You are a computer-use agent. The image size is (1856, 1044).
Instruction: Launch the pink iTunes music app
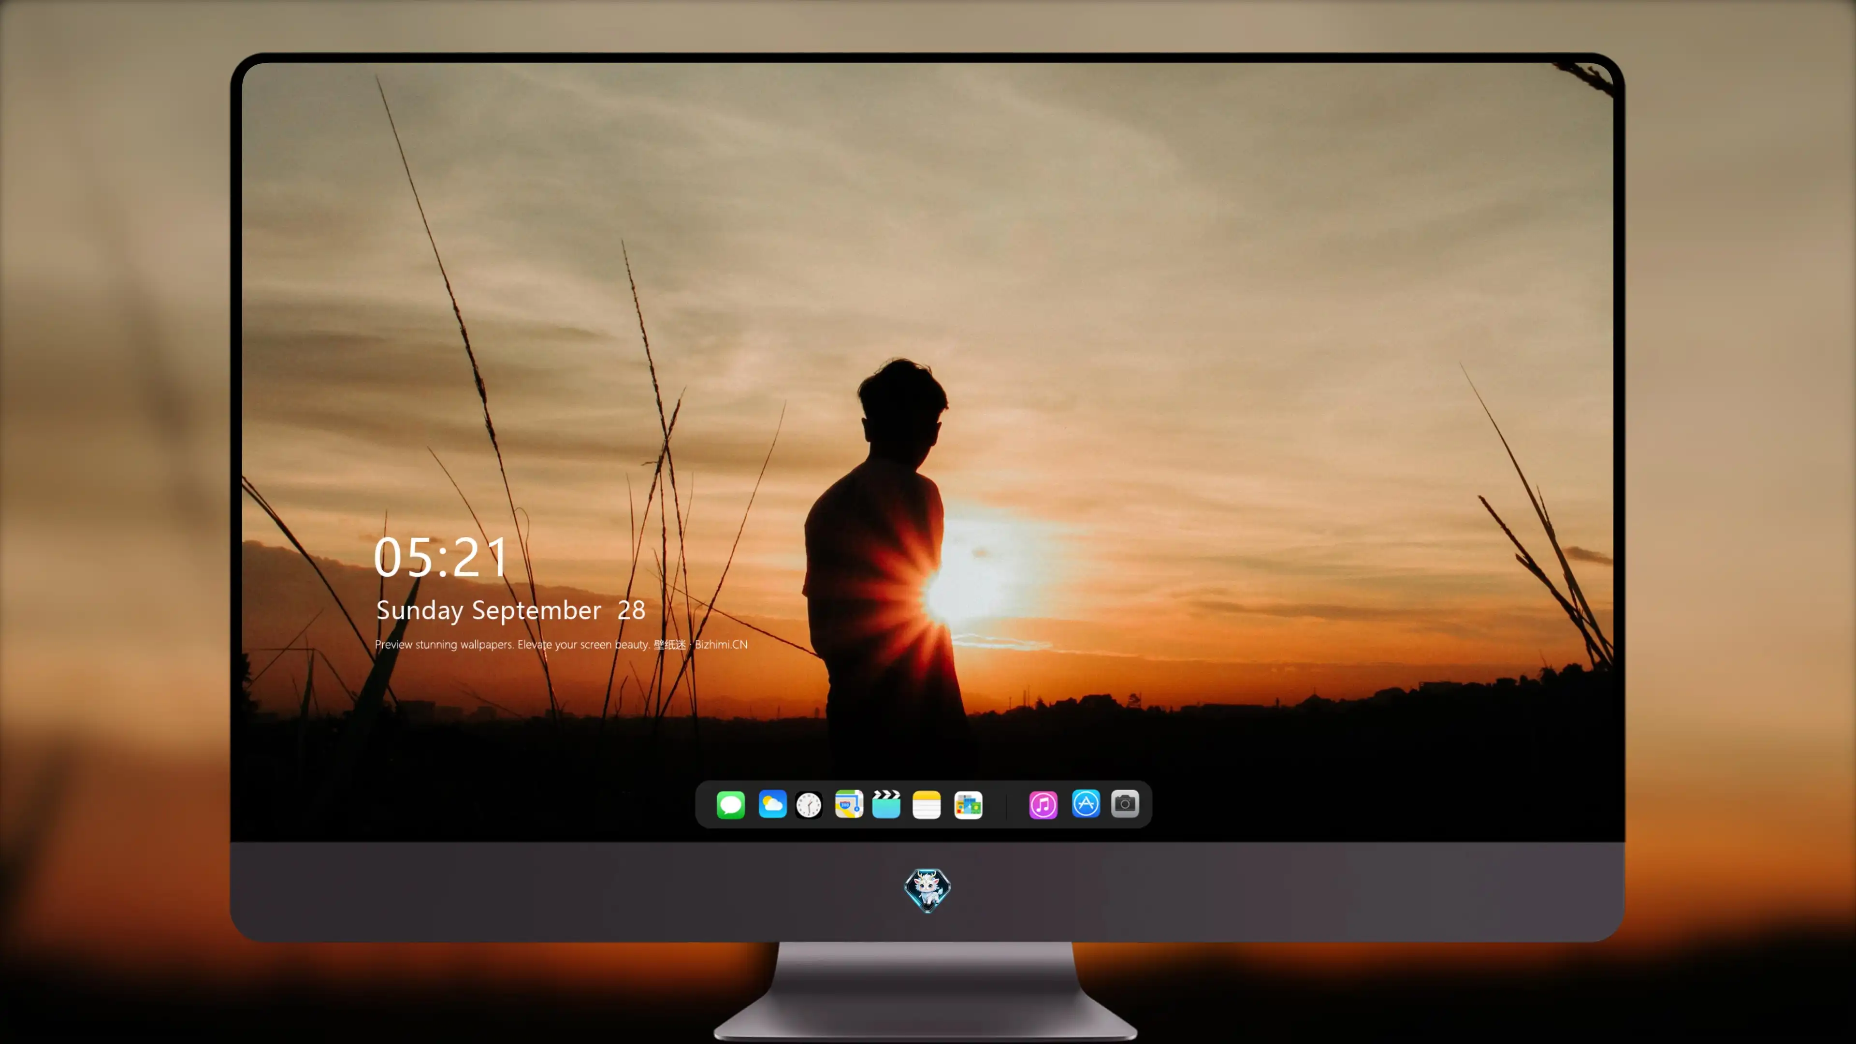pyautogui.click(x=1044, y=805)
